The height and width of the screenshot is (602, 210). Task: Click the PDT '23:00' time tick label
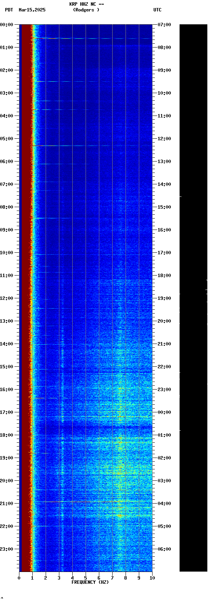tap(6, 549)
